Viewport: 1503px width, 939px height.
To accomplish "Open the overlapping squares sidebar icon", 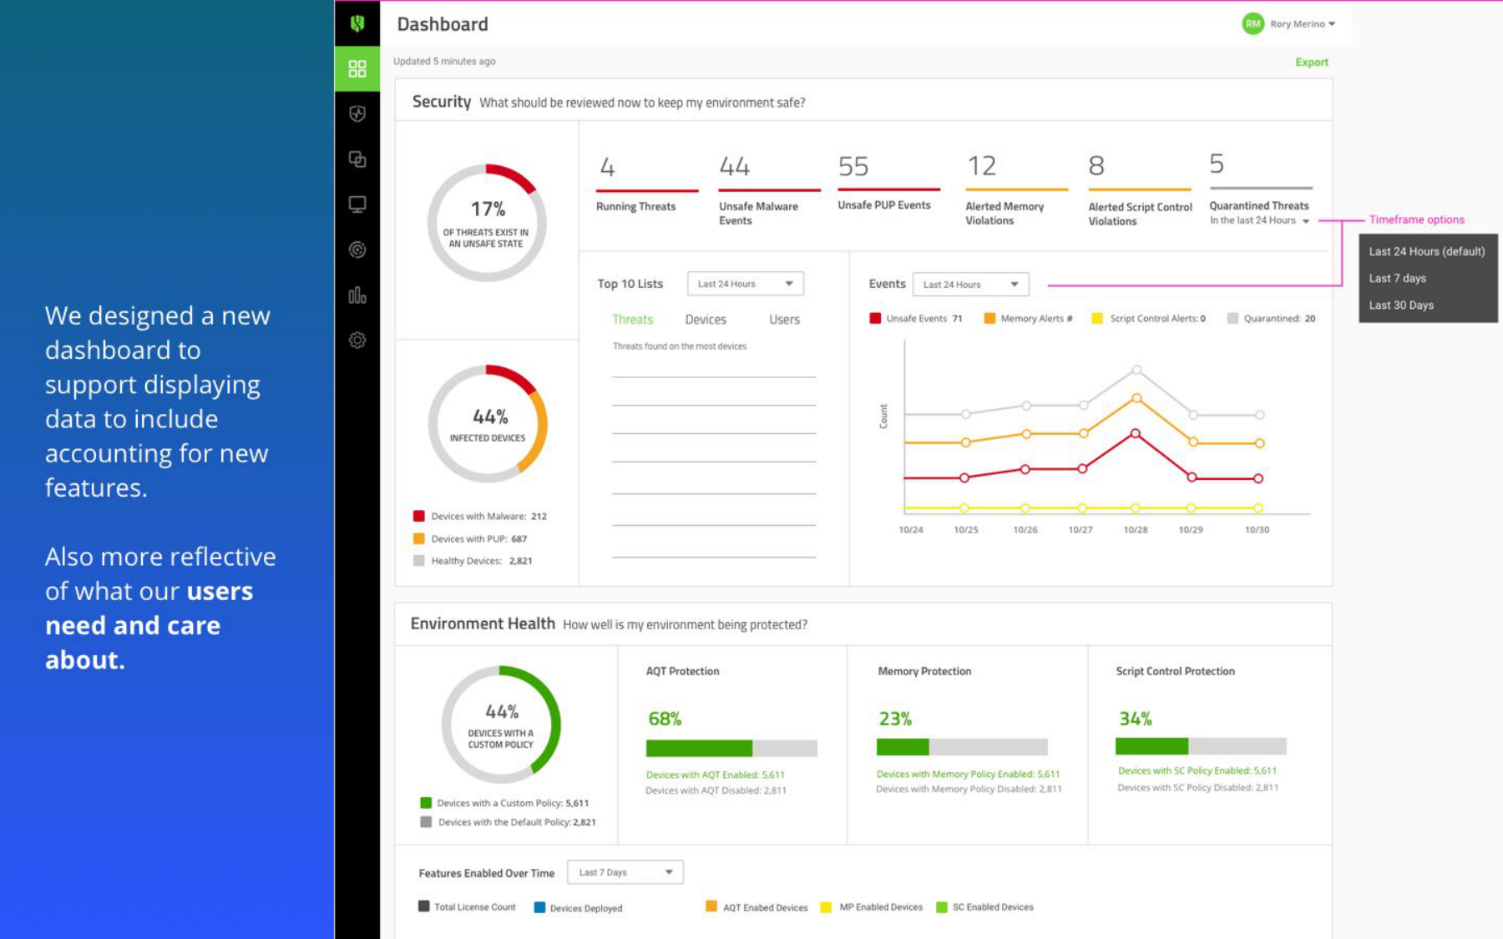I will tap(357, 159).
